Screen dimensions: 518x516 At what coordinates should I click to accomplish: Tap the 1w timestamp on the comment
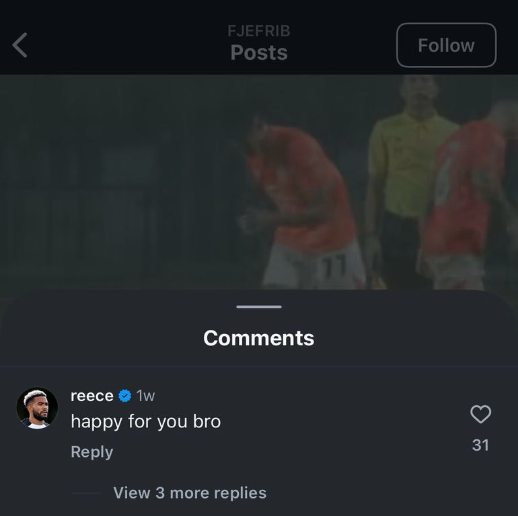point(145,396)
